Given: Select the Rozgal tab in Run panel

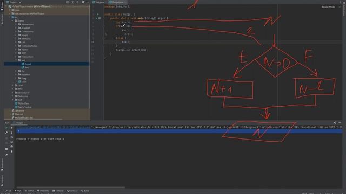Looking at the screenshot, I should click(18, 123).
